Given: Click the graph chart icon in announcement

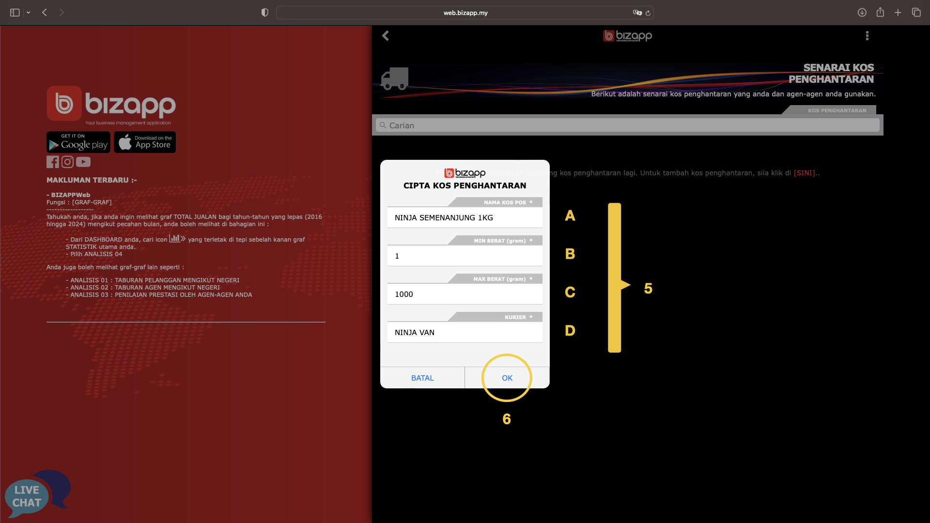Looking at the screenshot, I should 177,238.
